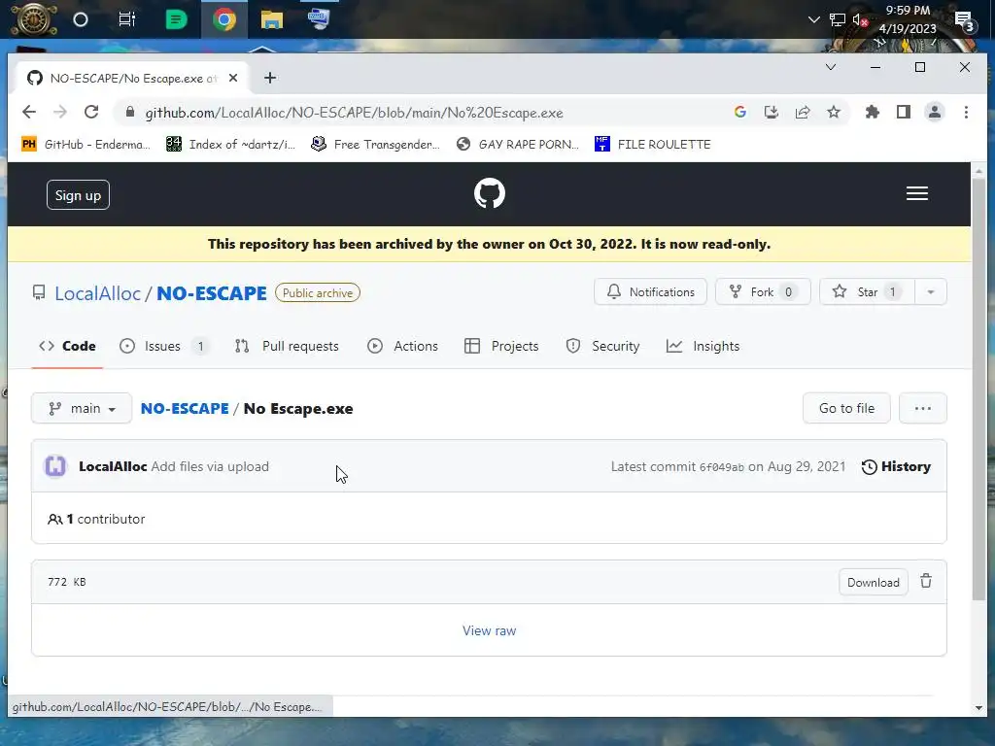Image resolution: width=995 pixels, height=746 pixels.
Task: Click the monitor-keyboard app in taskbar
Action: point(319,18)
